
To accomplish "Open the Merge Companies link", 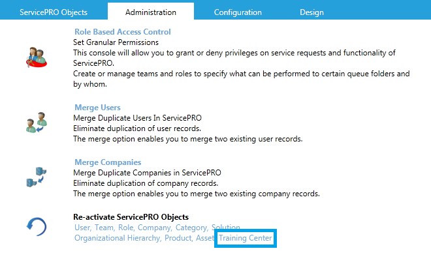I will [108, 162].
